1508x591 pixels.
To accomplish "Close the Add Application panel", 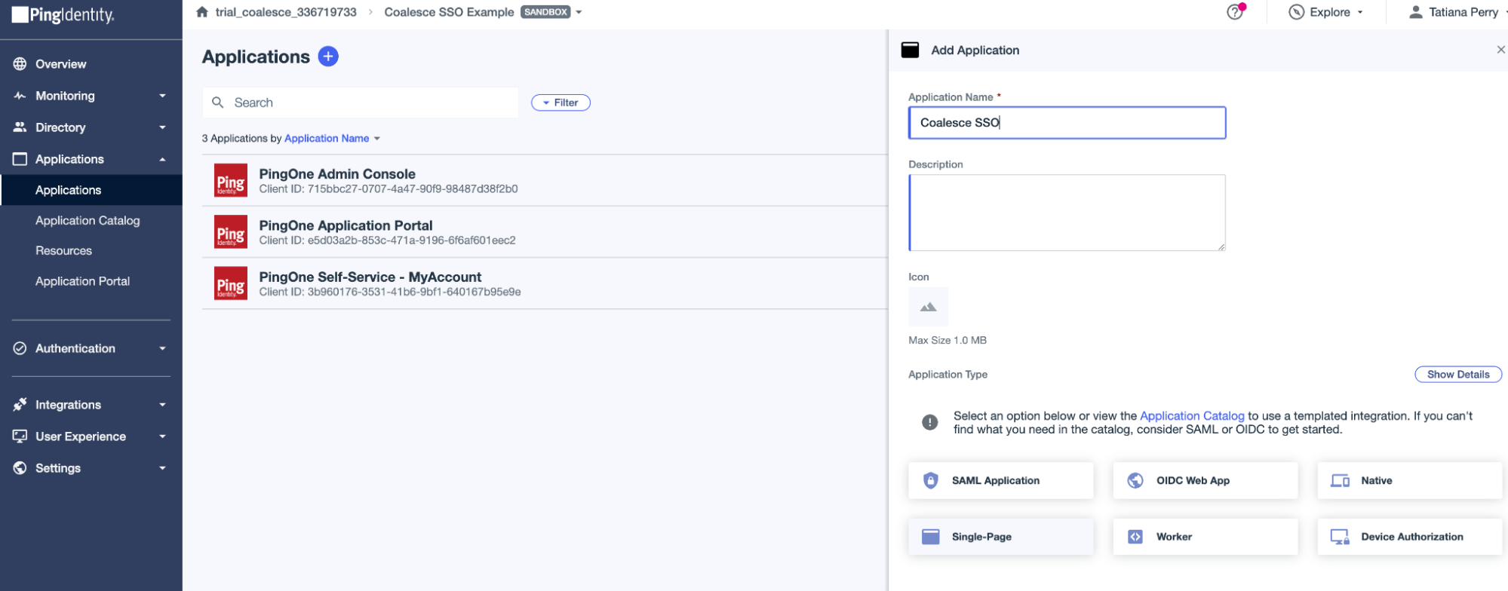I will coord(1500,50).
